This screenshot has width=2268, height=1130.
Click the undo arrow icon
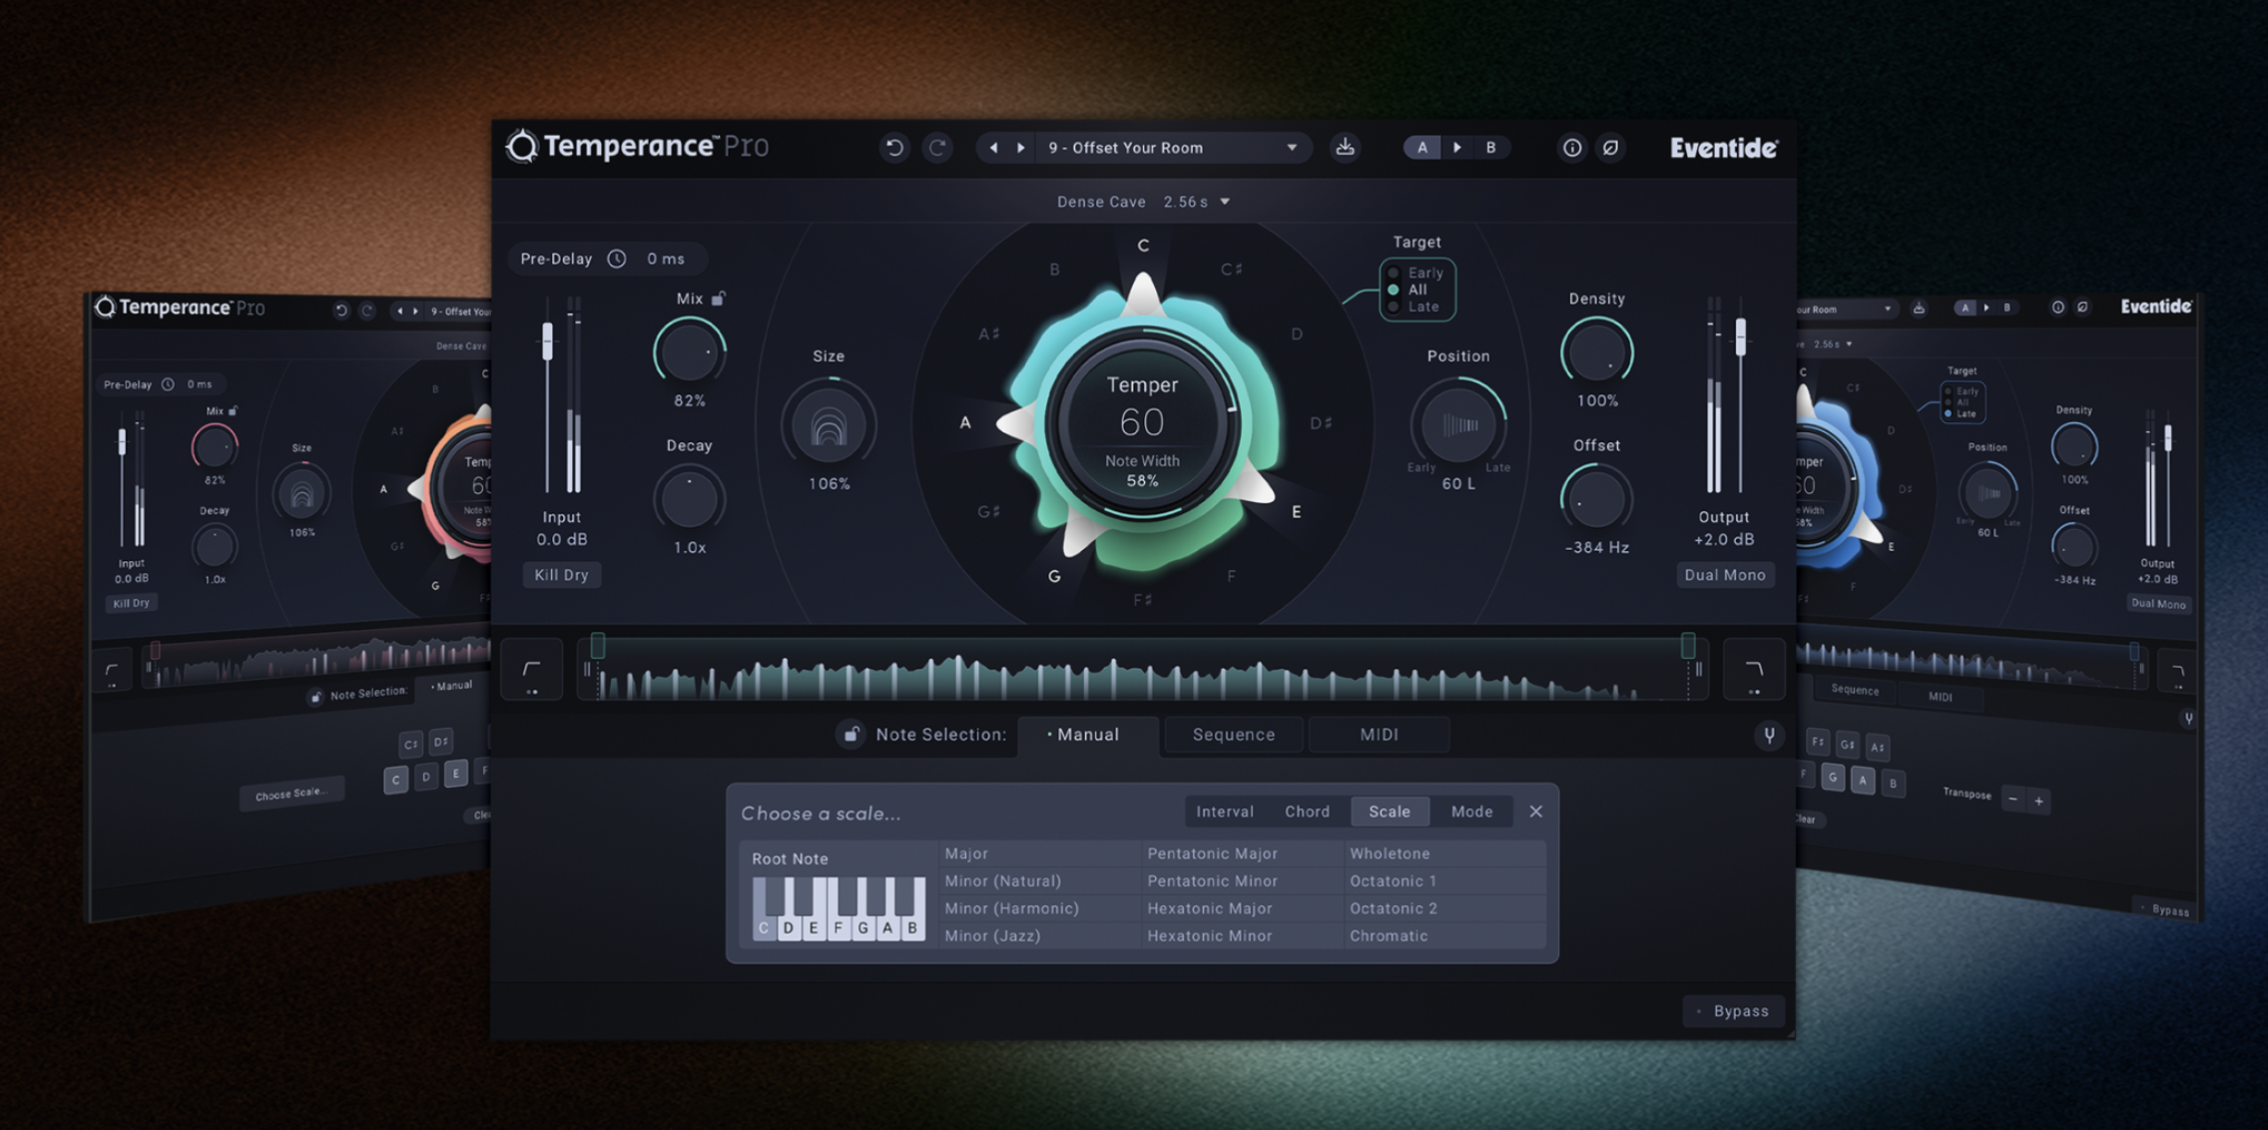click(x=893, y=148)
